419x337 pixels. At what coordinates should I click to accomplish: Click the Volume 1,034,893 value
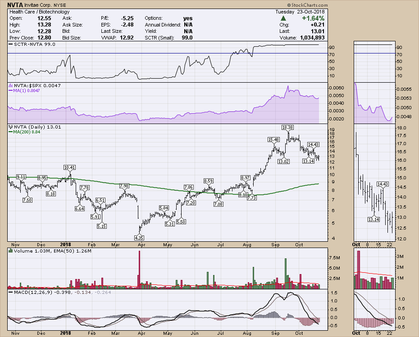312,38
